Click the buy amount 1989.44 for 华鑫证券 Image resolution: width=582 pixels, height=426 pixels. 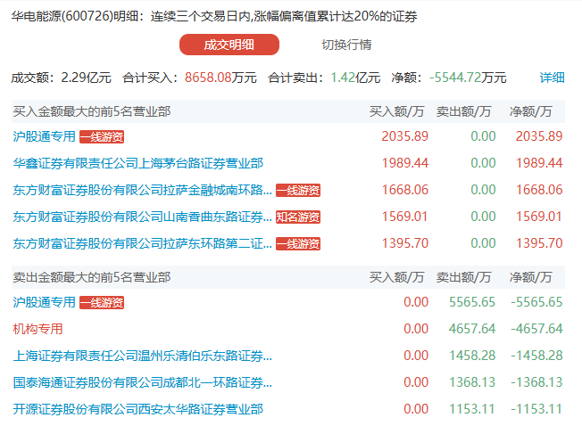[405, 163]
